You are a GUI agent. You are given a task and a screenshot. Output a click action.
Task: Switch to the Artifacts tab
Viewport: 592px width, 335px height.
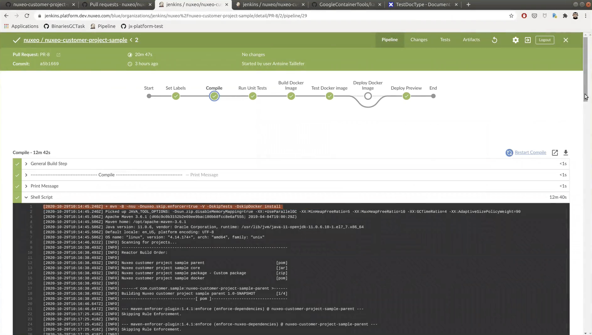click(x=471, y=40)
